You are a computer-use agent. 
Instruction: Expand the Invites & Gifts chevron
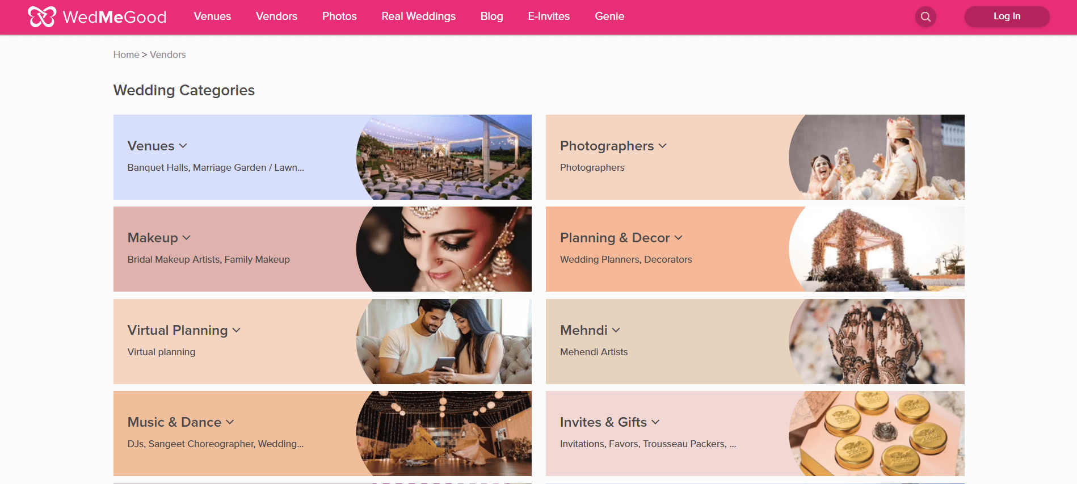tap(656, 422)
